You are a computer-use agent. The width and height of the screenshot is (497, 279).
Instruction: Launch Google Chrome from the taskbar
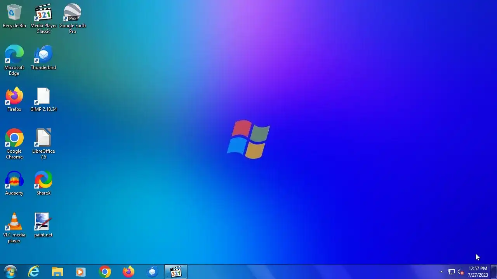[x=105, y=272]
